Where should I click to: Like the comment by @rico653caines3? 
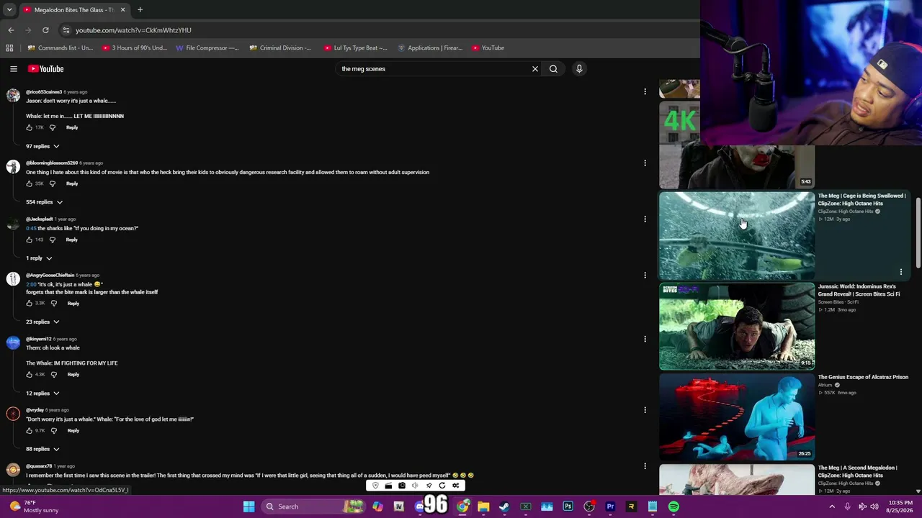(30, 127)
